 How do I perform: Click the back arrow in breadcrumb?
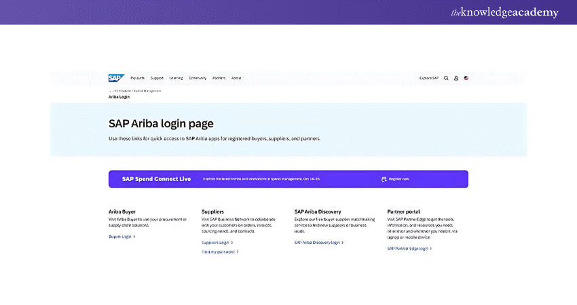110,91
